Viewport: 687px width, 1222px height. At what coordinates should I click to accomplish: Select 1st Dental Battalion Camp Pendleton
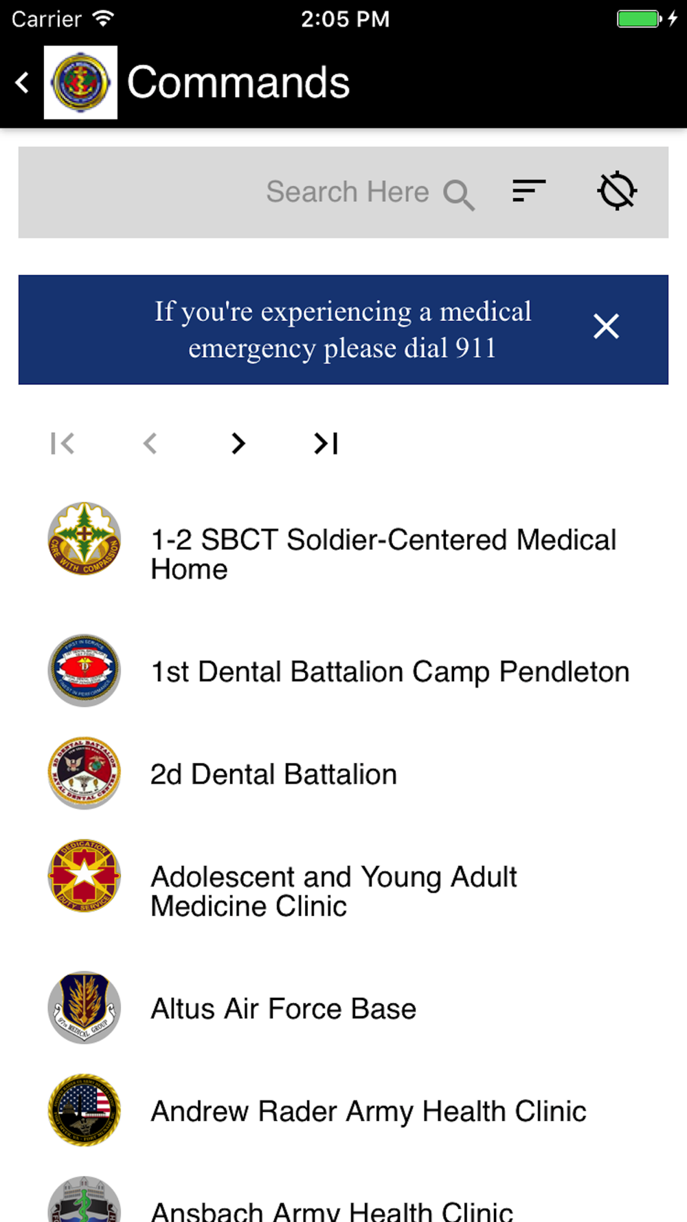click(343, 671)
